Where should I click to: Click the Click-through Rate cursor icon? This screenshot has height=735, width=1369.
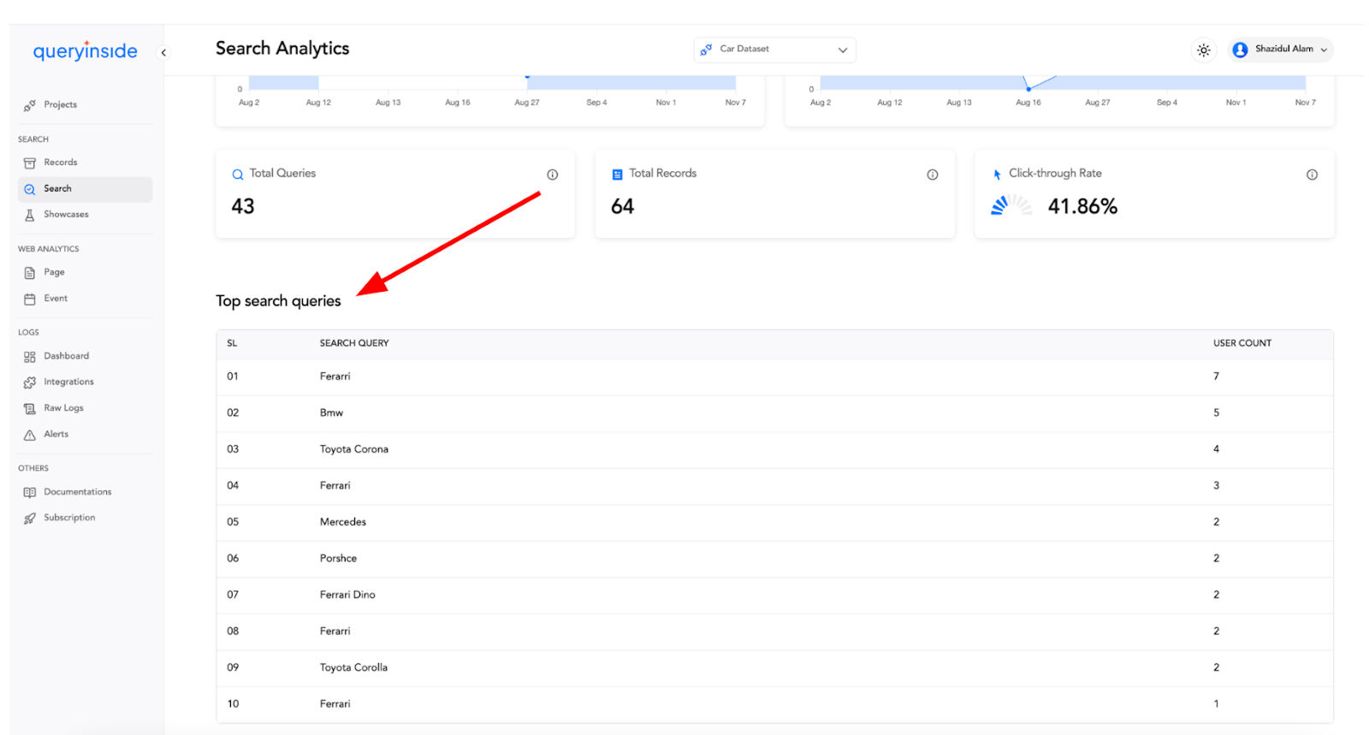point(997,175)
